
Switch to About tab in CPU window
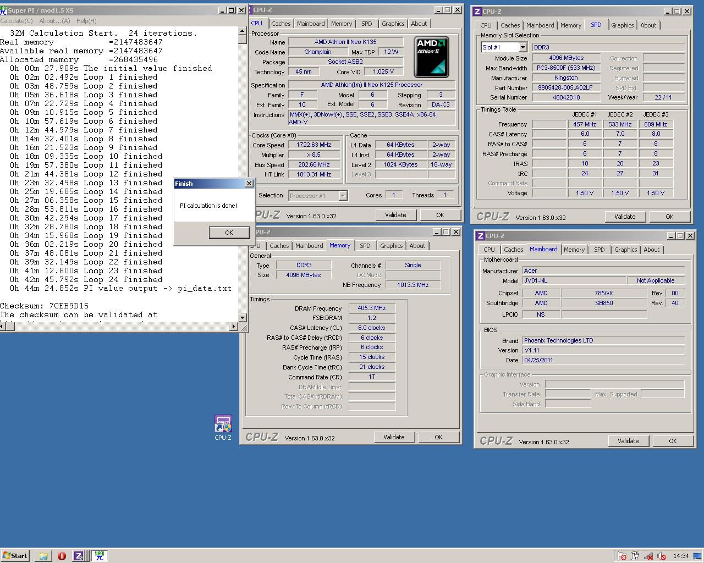click(x=419, y=24)
